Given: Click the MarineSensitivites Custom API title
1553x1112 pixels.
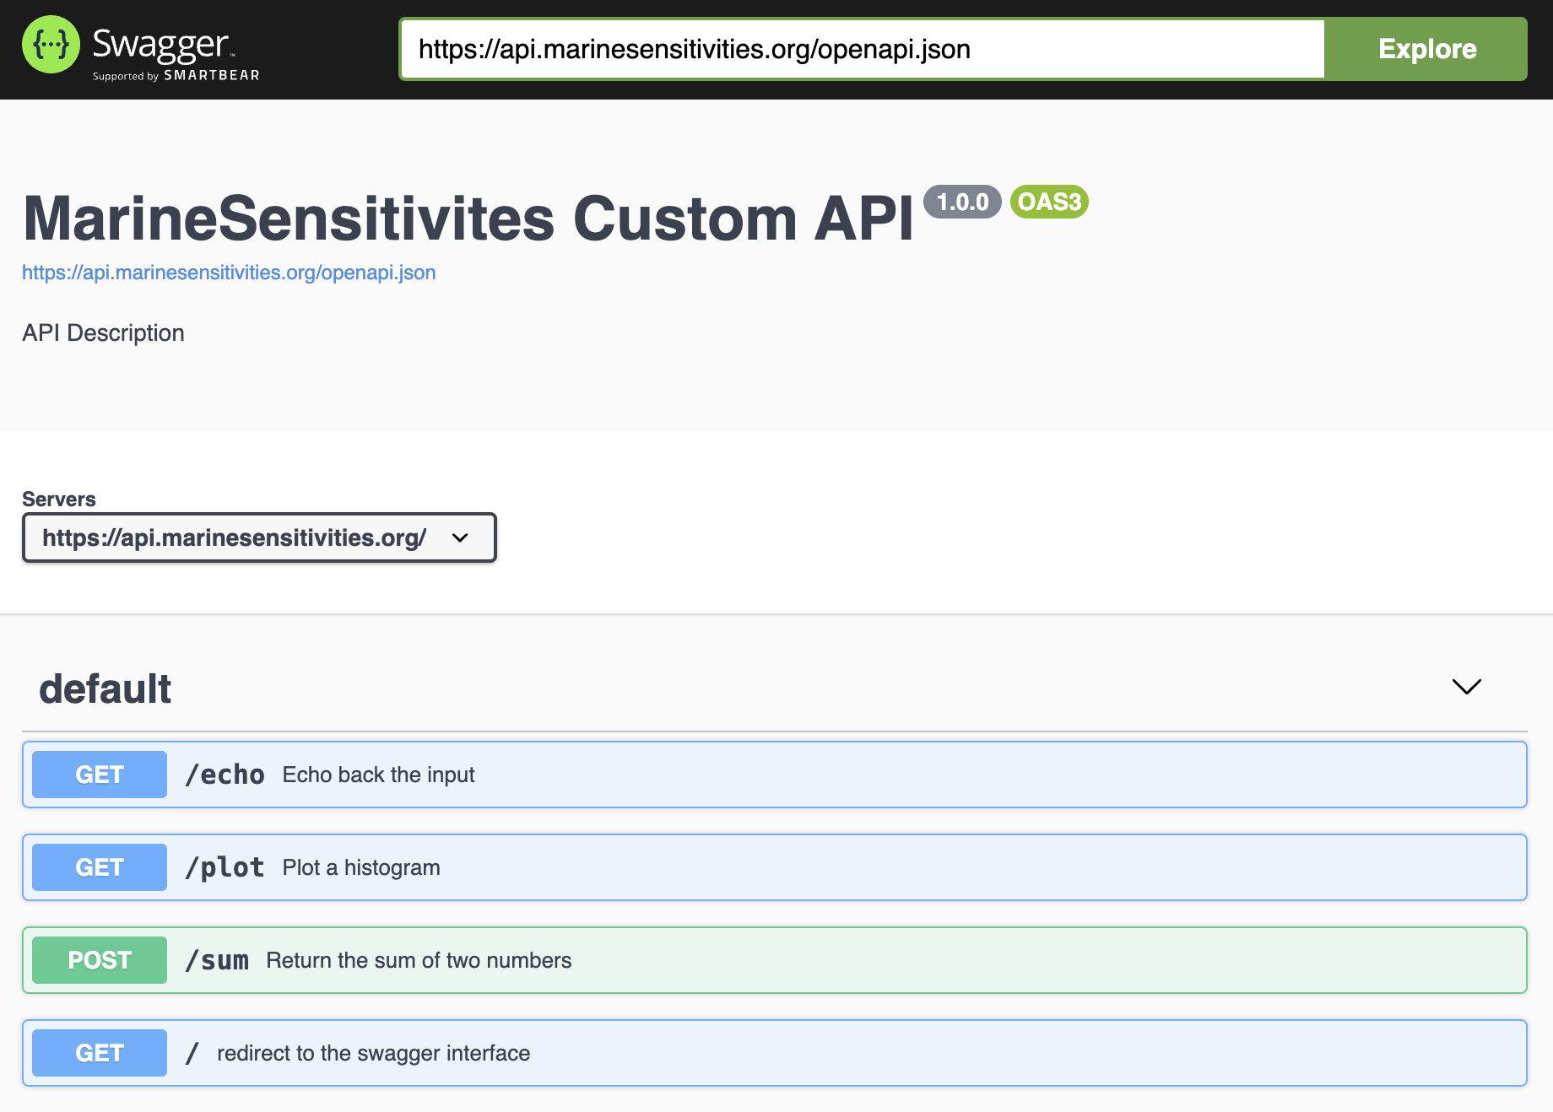Looking at the screenshot, I should [x=469, y=217].
